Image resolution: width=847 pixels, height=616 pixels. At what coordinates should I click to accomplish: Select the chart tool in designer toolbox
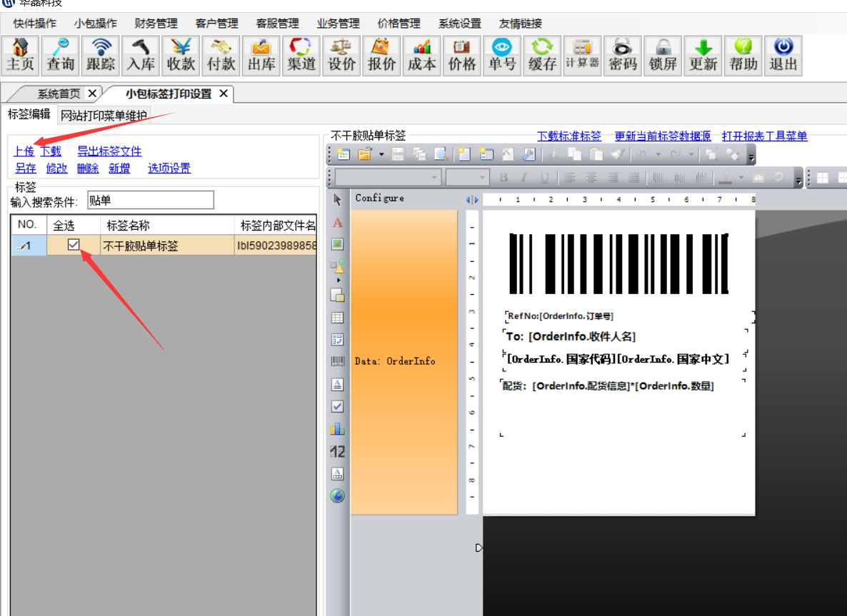[x=338, y=428]
